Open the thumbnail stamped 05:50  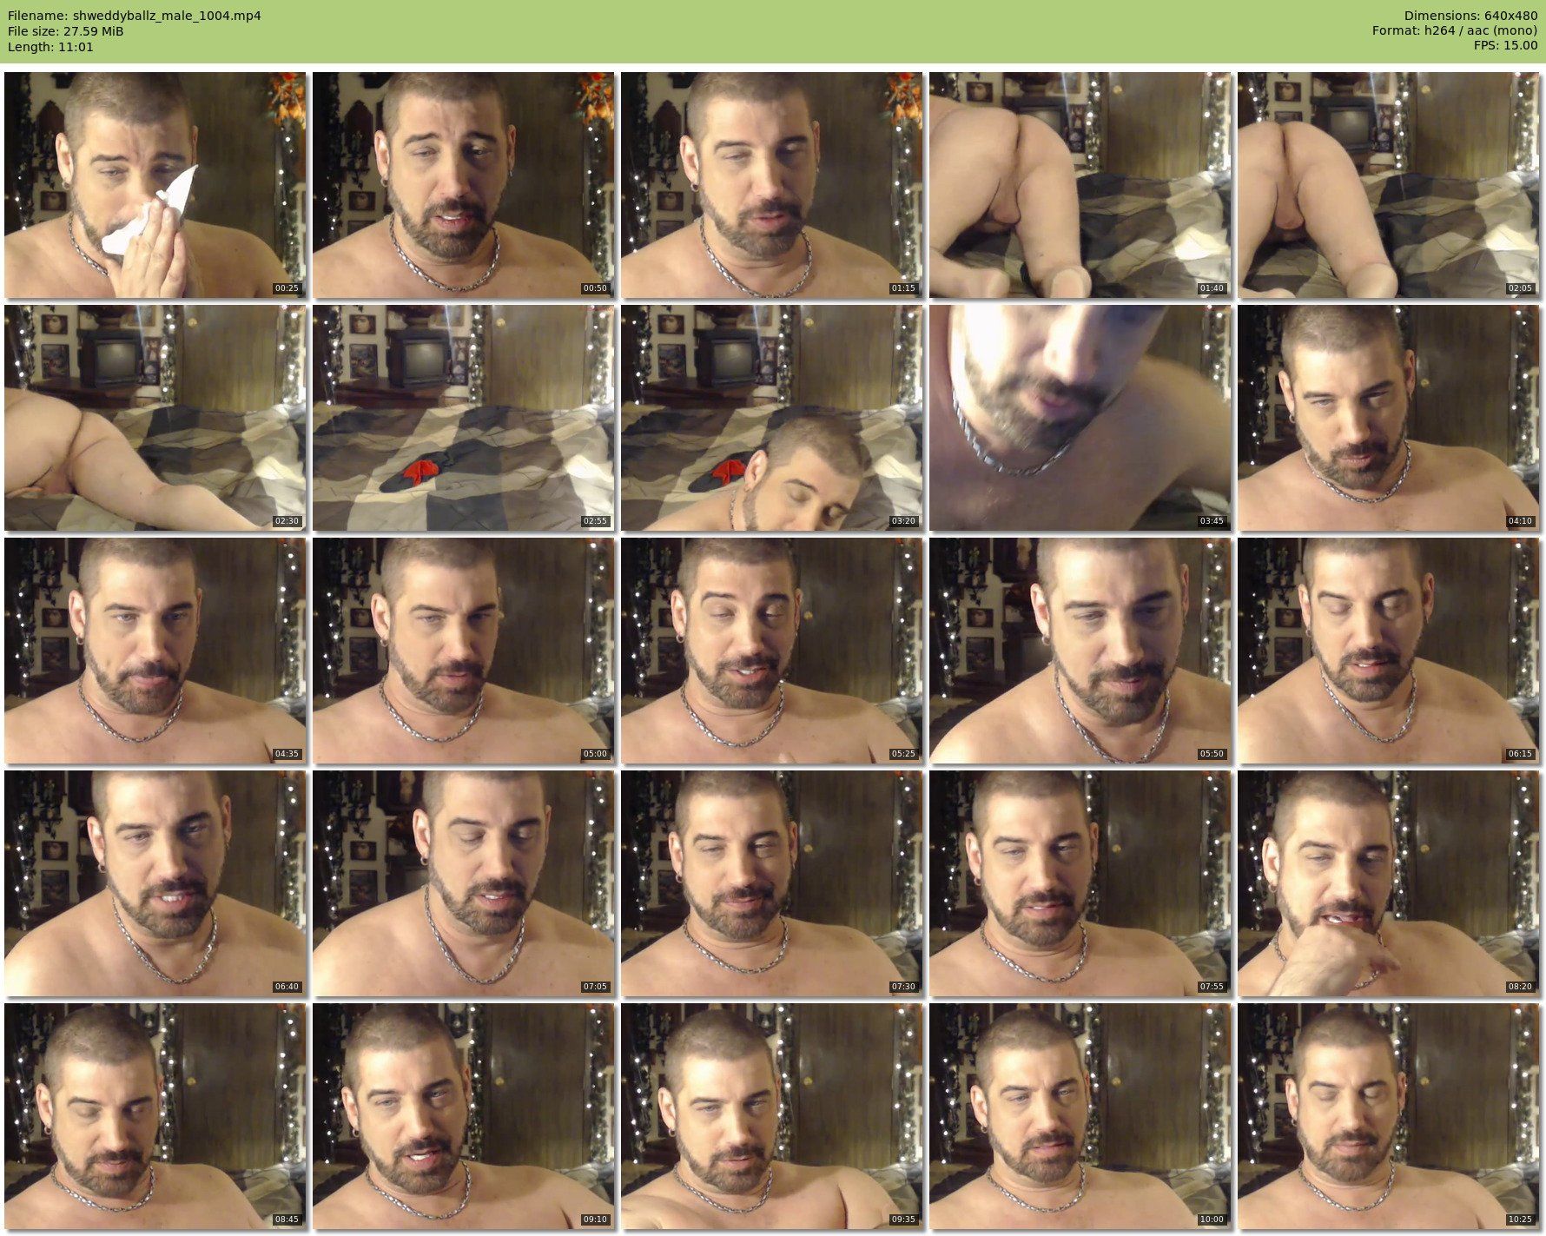(x=1080, y=651)
